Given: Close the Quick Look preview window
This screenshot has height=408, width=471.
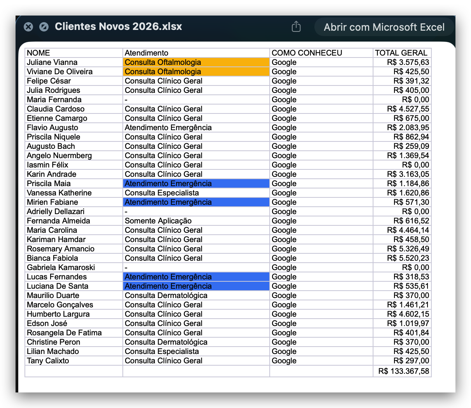Looking at the screenshot, I should [28, 27].
